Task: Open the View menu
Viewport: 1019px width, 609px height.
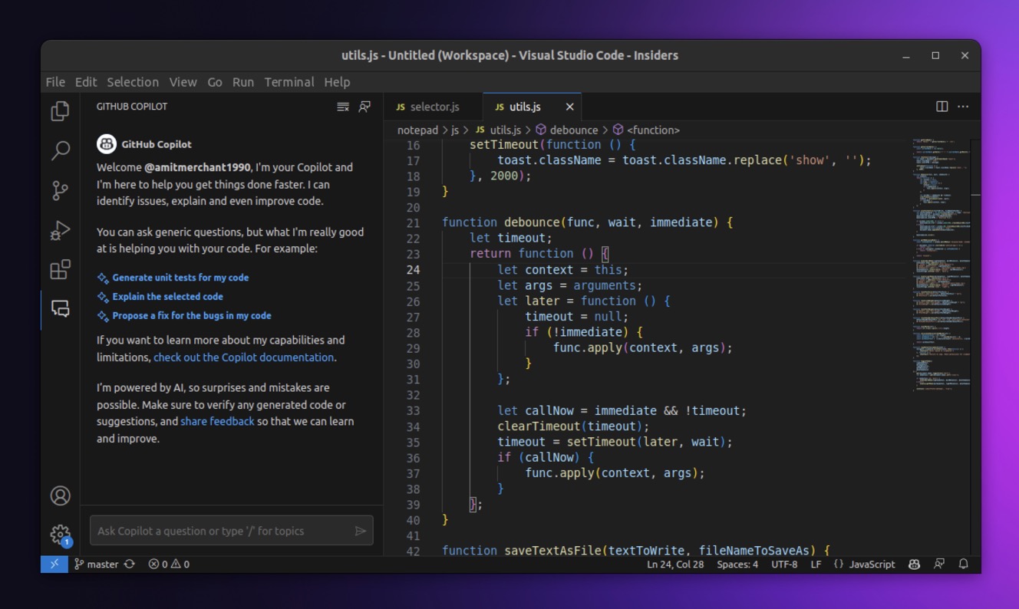Action: coord(183,82)
